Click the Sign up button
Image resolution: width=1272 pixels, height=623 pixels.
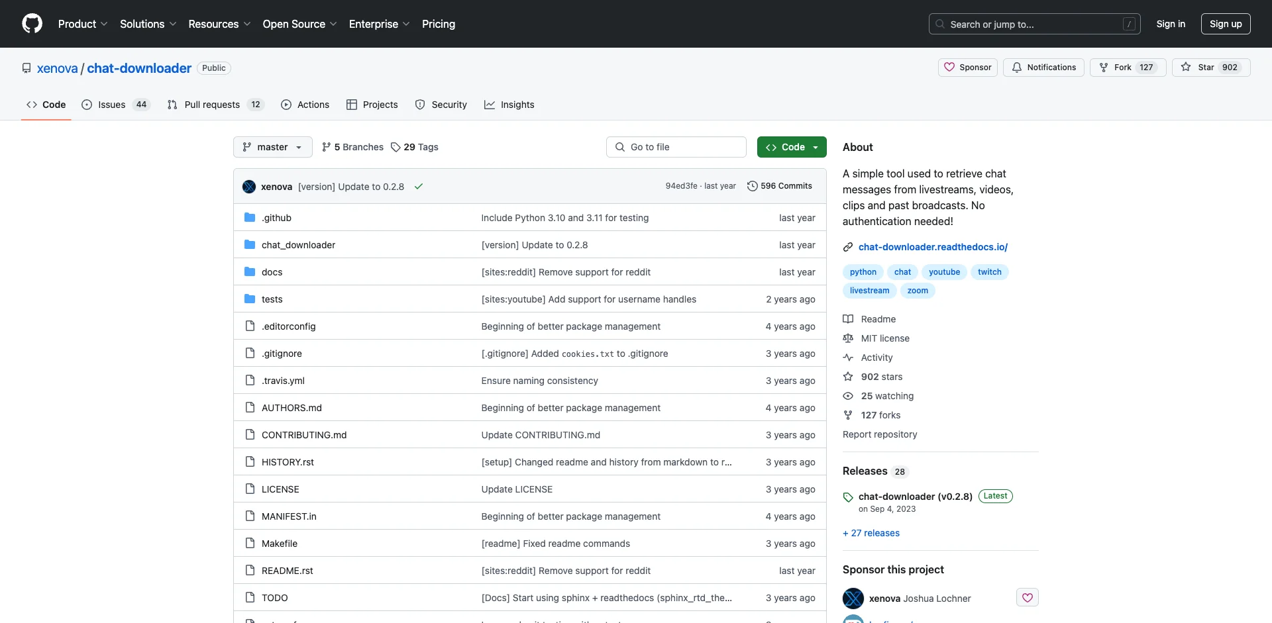tap(1226, 24)
